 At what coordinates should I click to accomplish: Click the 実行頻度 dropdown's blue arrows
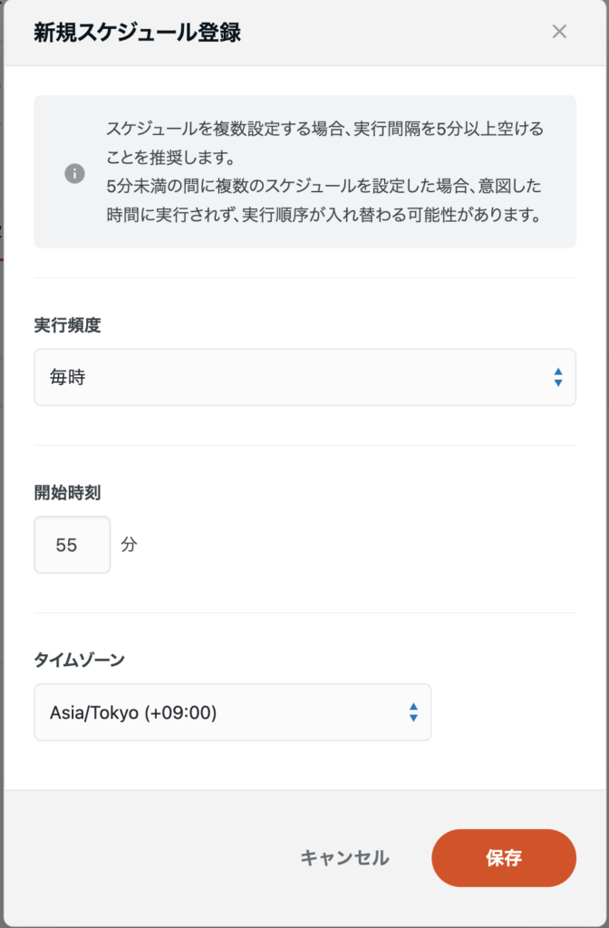point(558,377)
